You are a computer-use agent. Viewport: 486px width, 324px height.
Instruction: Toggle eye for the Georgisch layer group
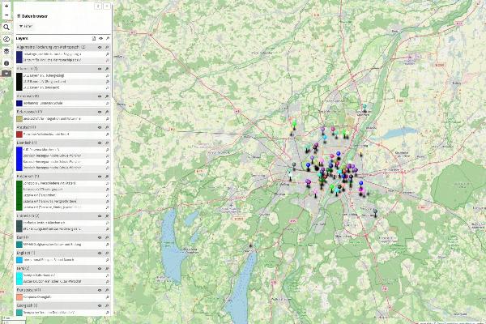[100, 305]
